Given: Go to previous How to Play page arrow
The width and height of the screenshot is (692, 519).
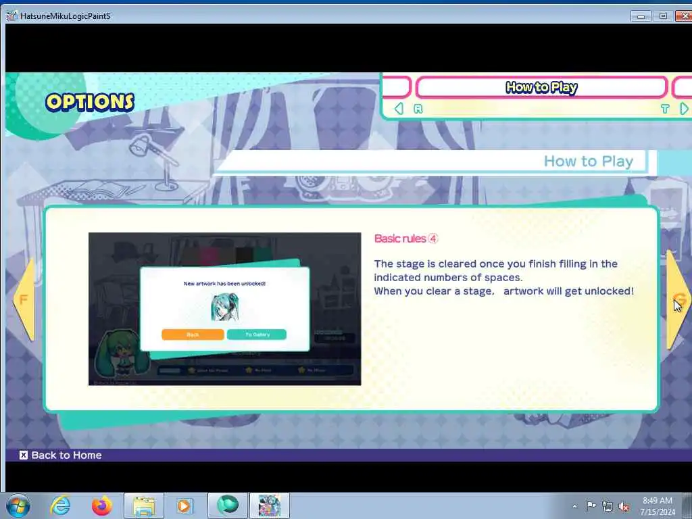Looking at the screenshot, I should (x=24, y=300).
